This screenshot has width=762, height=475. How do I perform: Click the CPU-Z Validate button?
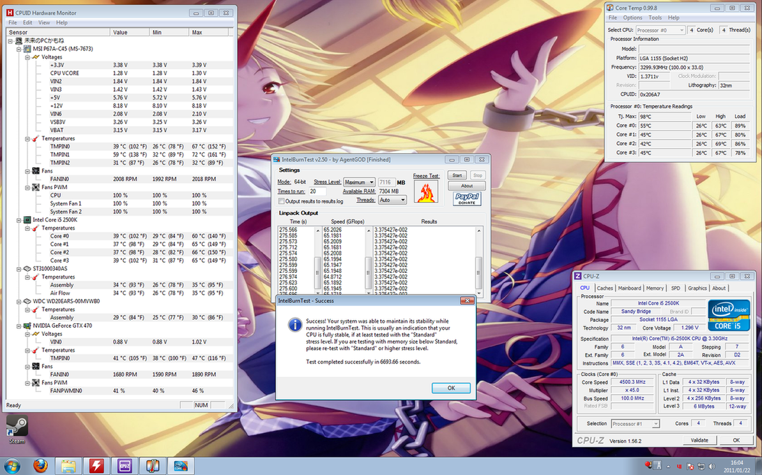pyautogui.click(x=699, y=440)
